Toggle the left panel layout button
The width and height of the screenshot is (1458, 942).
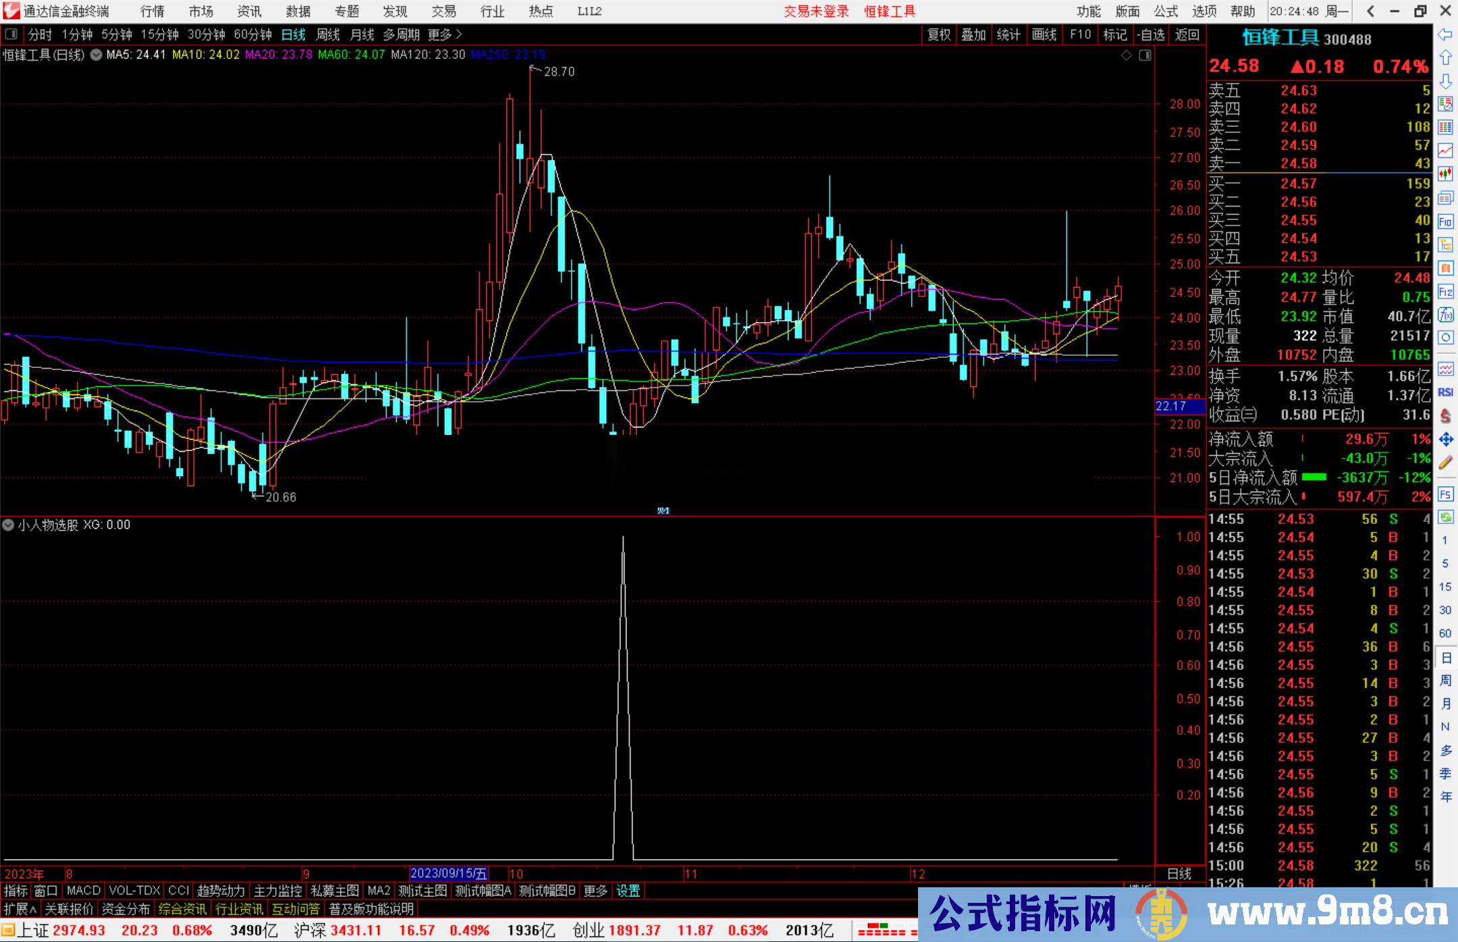(x=11, y=34)
